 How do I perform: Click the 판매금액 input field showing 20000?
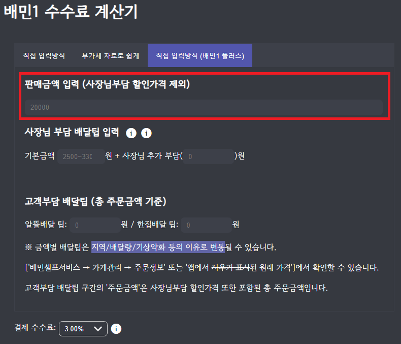204,107
